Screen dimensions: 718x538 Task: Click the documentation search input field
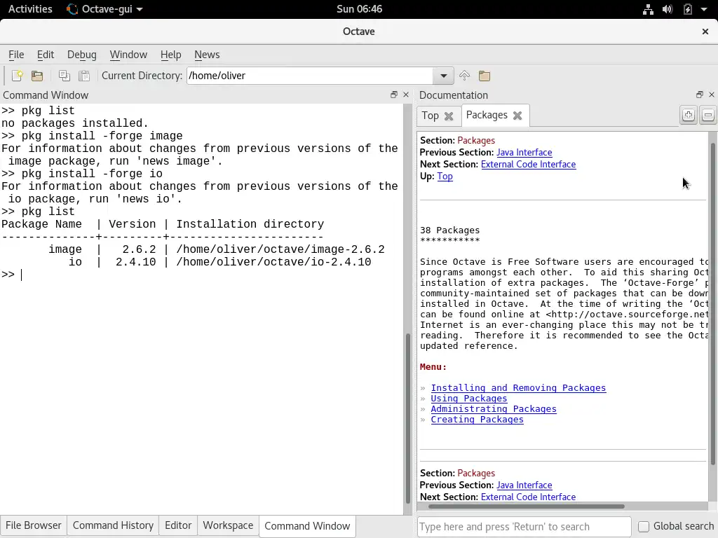pyautogui.click(x=524, y=527)
